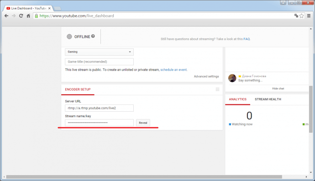Click the crown icon beside the chat username
This screenshot has width=315, height=181.
pyautogui.click(x=240, y=76)
